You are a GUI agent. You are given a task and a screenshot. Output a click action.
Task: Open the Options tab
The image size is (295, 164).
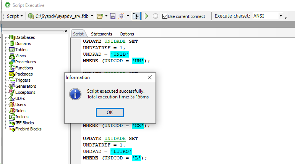127,34
